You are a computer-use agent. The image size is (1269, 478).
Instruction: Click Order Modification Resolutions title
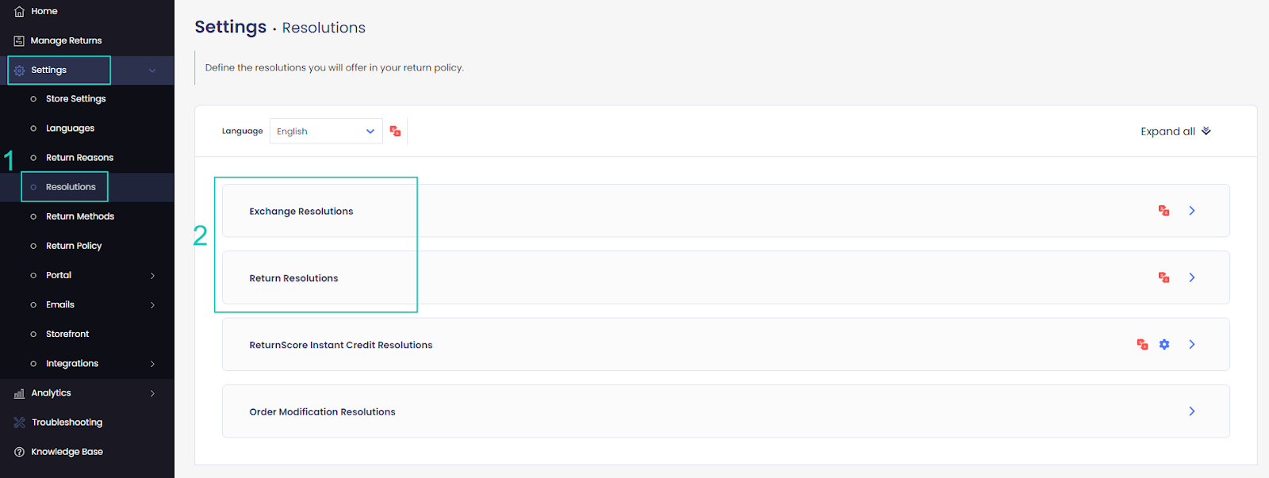322,412
